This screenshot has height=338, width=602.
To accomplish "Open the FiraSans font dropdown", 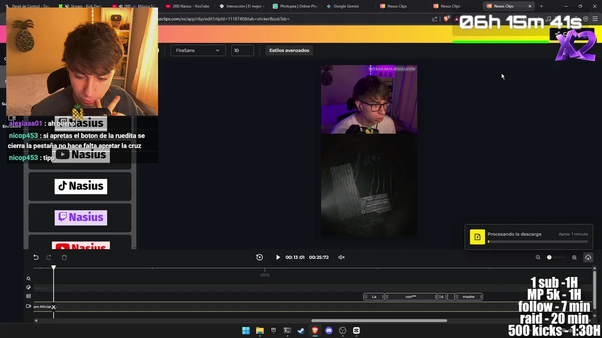I will click(198, 50).
